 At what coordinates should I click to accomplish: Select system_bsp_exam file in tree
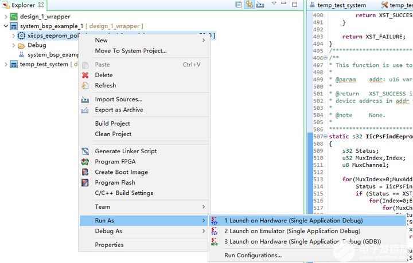(x=53, y=54)
